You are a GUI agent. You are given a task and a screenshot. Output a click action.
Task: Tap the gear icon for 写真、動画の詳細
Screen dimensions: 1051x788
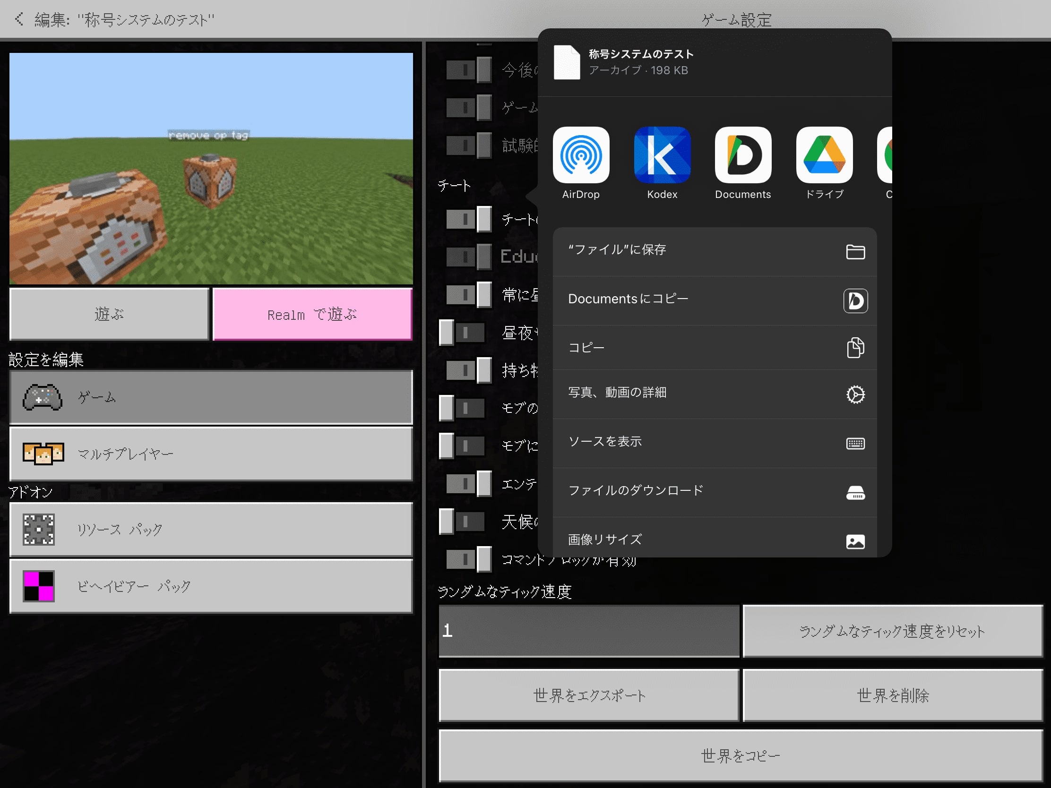[855, 394]
